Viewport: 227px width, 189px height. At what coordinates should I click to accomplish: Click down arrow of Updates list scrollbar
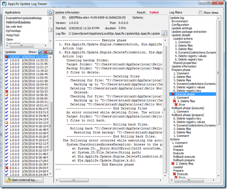[50, 174]
